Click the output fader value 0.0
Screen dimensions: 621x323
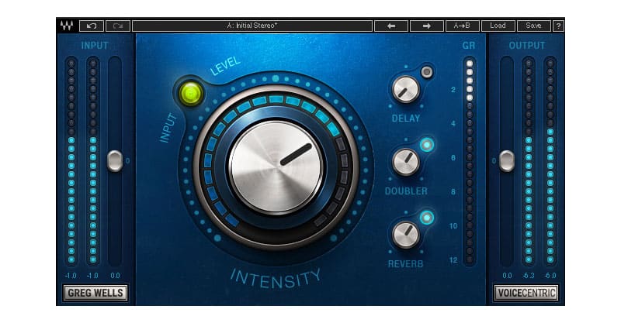coord(507,276)
